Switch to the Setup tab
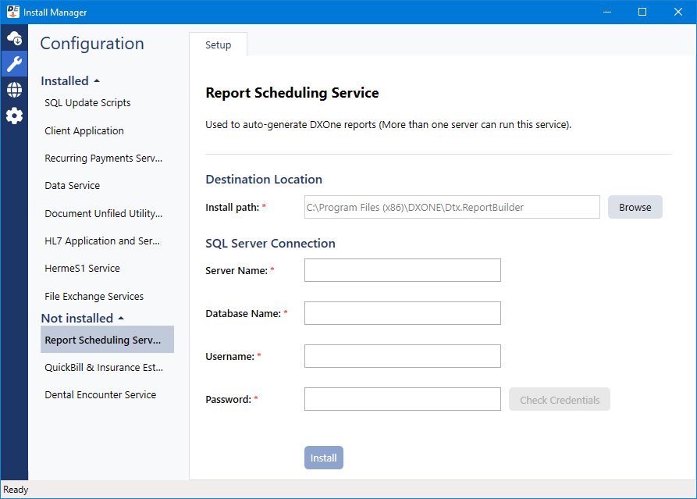The width and height of the screenshot is (697, 499). tap(218, 45)
